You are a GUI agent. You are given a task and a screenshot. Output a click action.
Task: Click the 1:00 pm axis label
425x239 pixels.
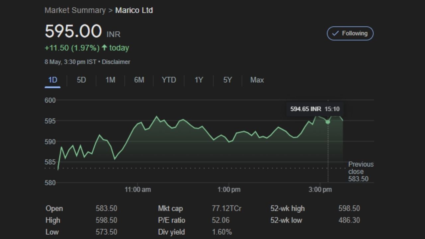229,190
